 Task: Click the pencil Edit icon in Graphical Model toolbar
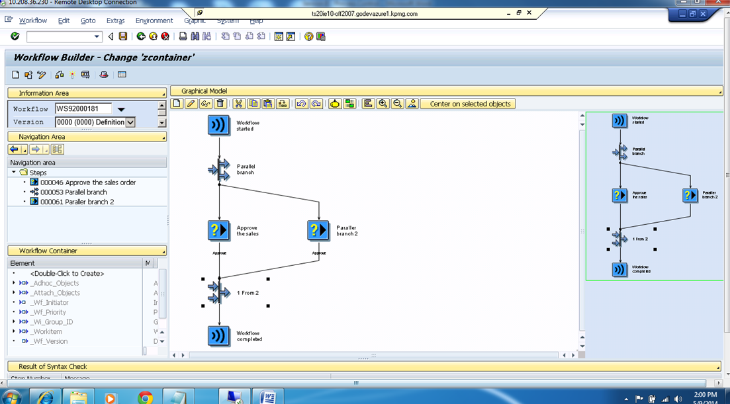click(191, 104)
